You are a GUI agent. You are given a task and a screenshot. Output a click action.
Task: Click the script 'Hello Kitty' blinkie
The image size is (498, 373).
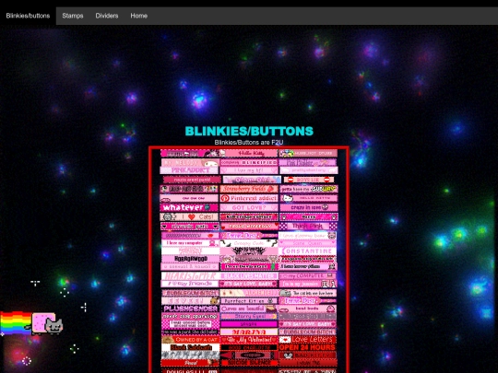(x=249, y=153)
